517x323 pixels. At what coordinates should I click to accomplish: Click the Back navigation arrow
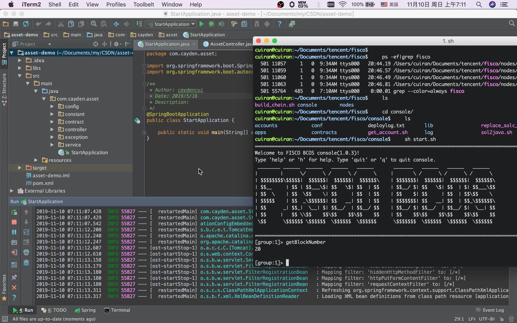click(x=116, y=24)
